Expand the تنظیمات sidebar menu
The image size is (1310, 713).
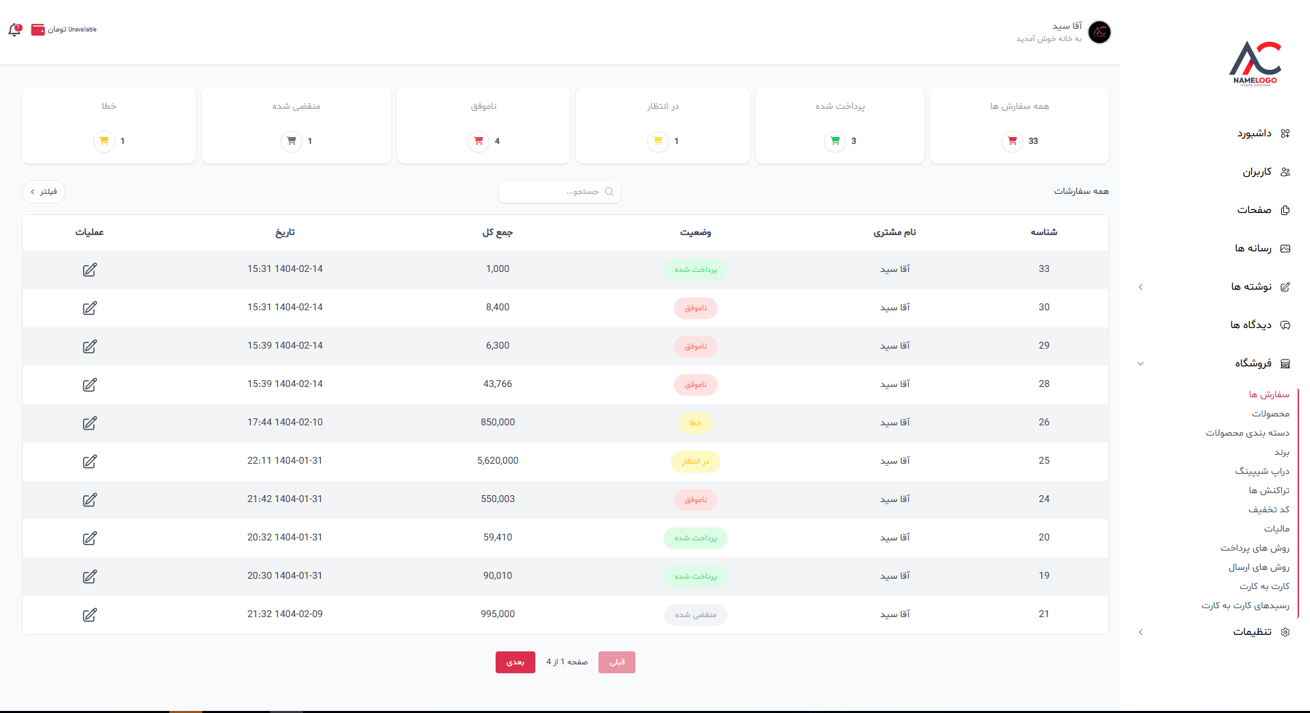pyautogui.click(x=1141, y=632)
